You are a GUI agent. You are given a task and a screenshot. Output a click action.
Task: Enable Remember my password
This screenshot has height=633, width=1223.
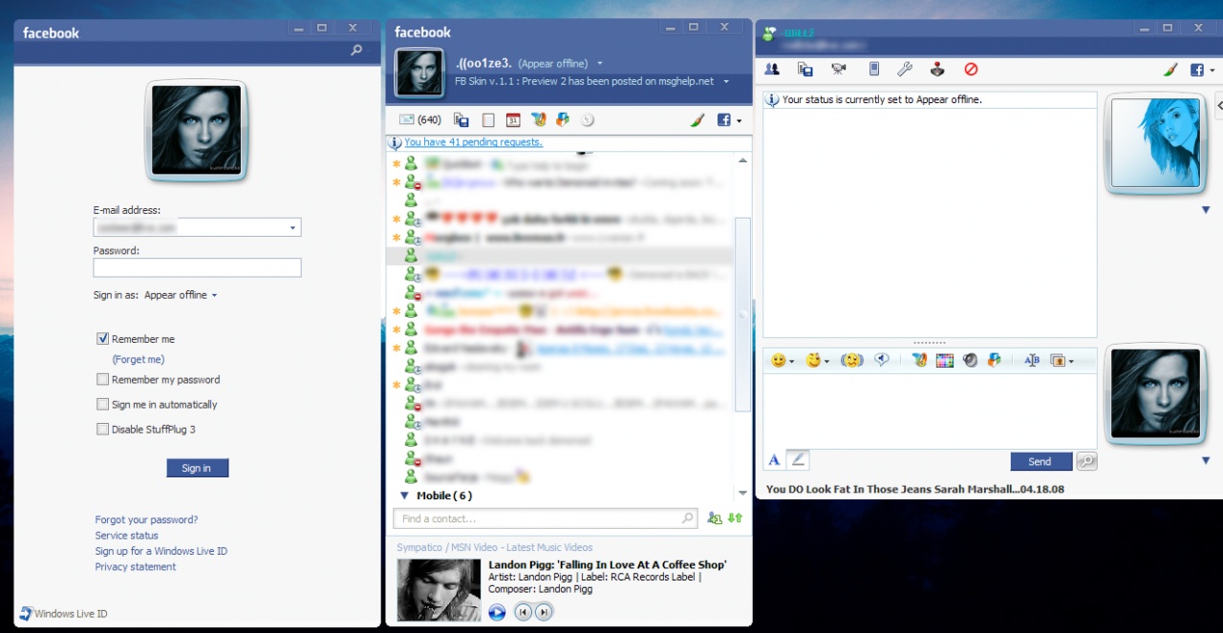(103, 379)
